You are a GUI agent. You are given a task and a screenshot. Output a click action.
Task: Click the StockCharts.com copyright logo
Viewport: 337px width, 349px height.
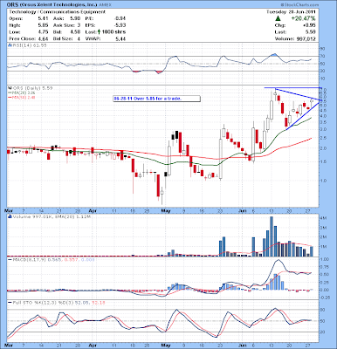[299, 5]
